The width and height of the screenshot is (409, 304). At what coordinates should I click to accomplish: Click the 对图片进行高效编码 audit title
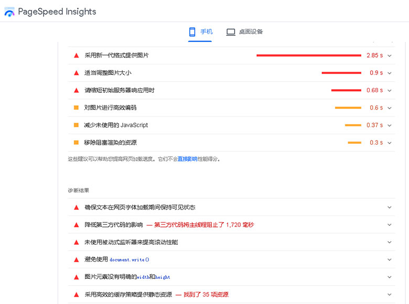point(110,107)
